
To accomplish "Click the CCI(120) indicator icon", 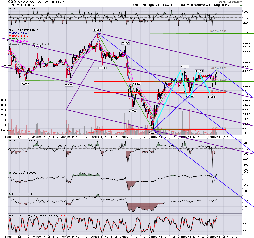I will coord(10,172).
